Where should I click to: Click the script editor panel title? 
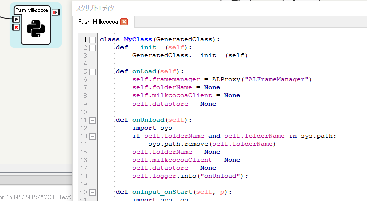[x=95, y=8]
